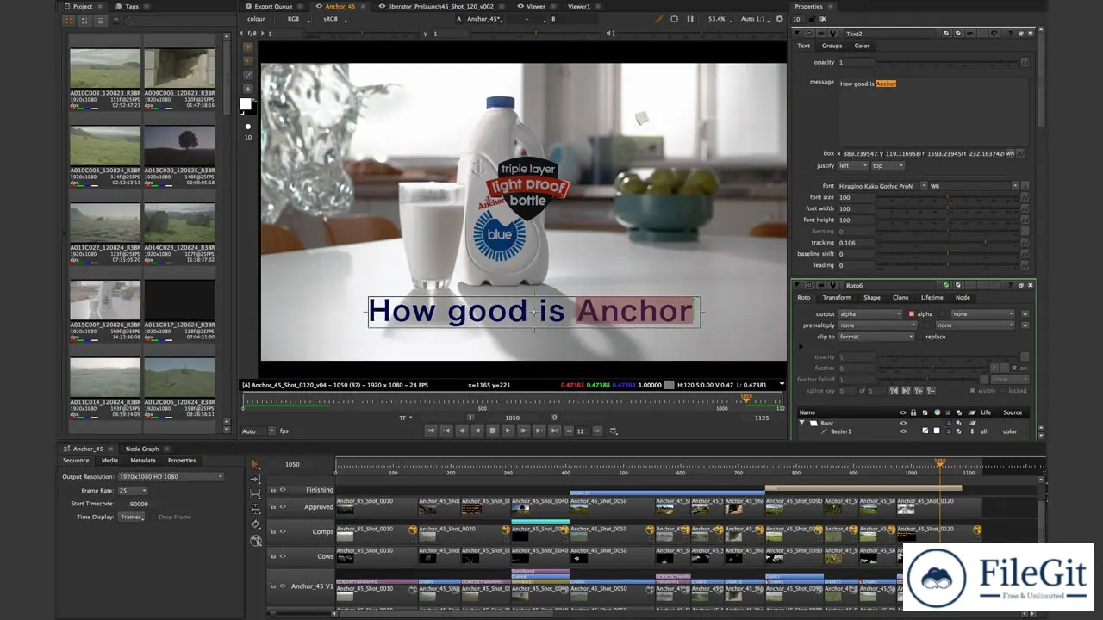The height and width of the screenshot is (620, 1103).
Task: Toggle visibility of the Approved track
Action: [x=283, y=506]
